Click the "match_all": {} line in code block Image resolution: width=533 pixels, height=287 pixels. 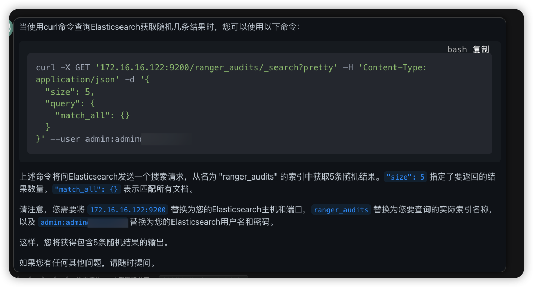coord(92,115)
